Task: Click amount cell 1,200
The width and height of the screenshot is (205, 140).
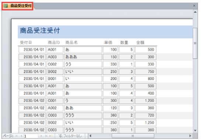Action: [x=146, y=101]
